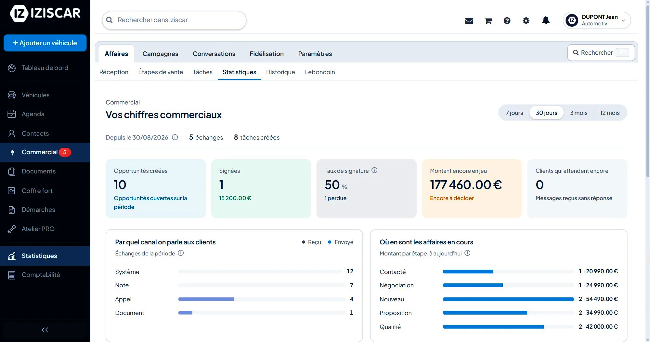
Task: Open Démarches in the sidebar
Action: [45, 210]
